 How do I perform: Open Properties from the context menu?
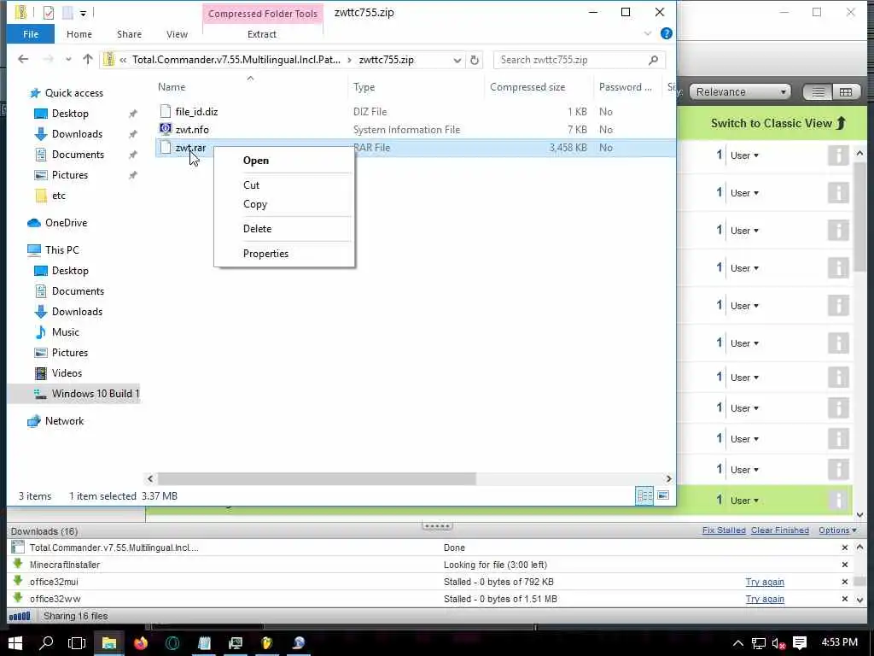click(266, 253)
